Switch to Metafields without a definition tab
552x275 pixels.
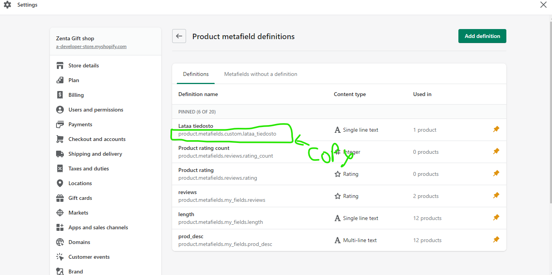261,74
